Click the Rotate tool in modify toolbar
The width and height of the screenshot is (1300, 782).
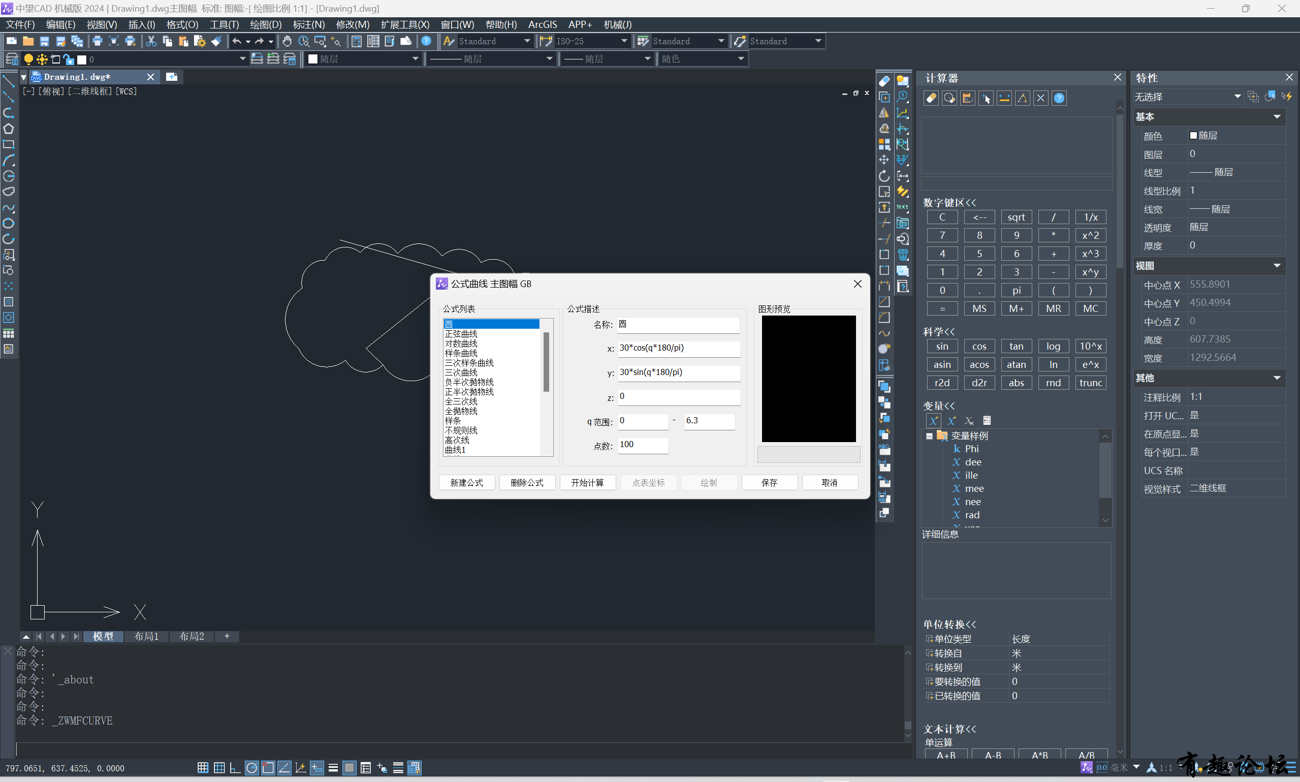coord(884,176)
